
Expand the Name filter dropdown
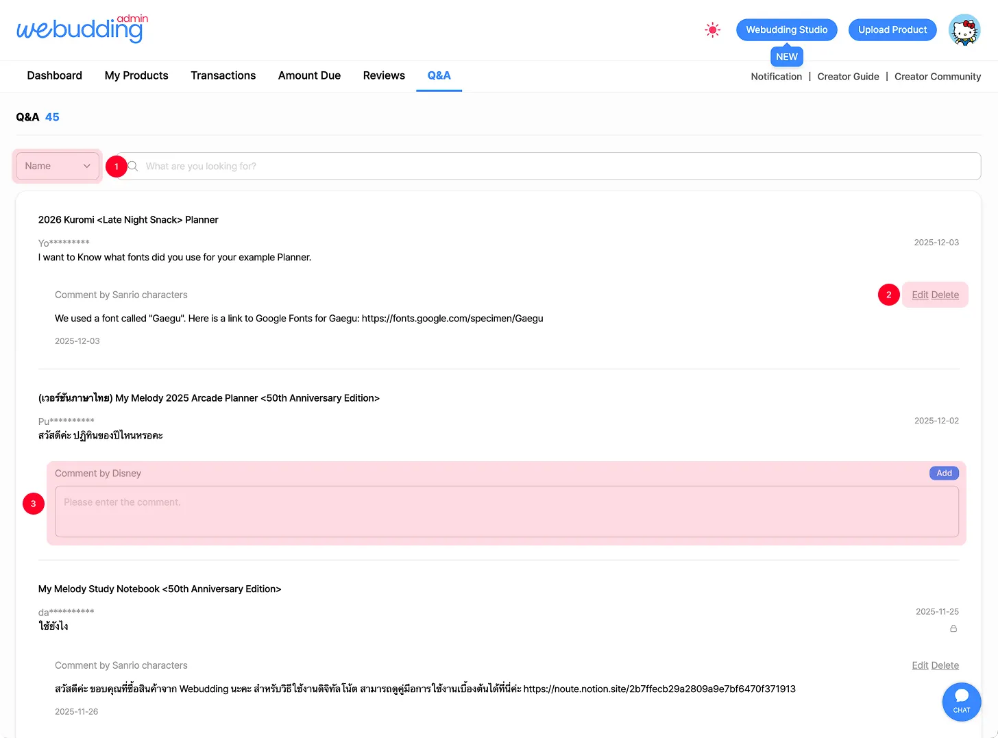click(58, 166)
